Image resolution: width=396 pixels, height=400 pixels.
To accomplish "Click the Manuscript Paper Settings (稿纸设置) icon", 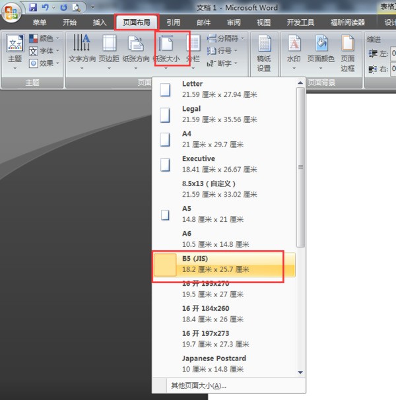I will point(264,51).
